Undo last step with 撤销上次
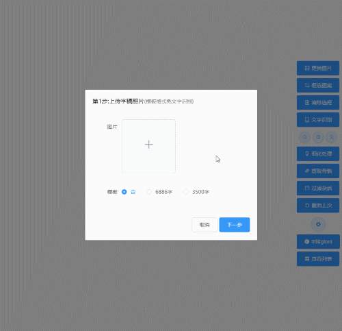This screenshot has width=342, height=331. coord(318,206)
